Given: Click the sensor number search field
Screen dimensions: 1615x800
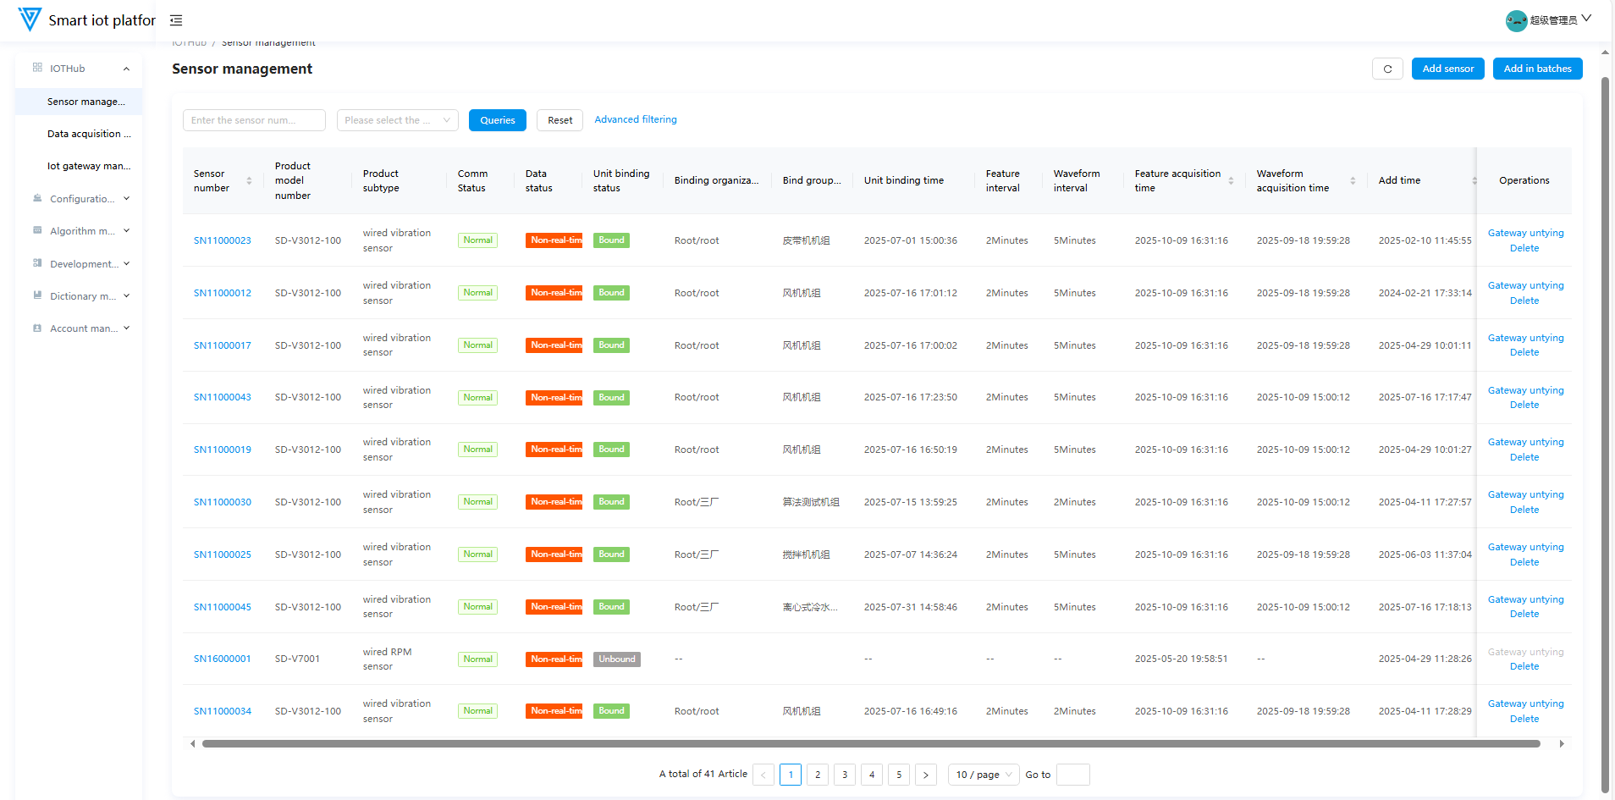Looking at the screenshot, I should pyautogui.click(x=254, y=120).
